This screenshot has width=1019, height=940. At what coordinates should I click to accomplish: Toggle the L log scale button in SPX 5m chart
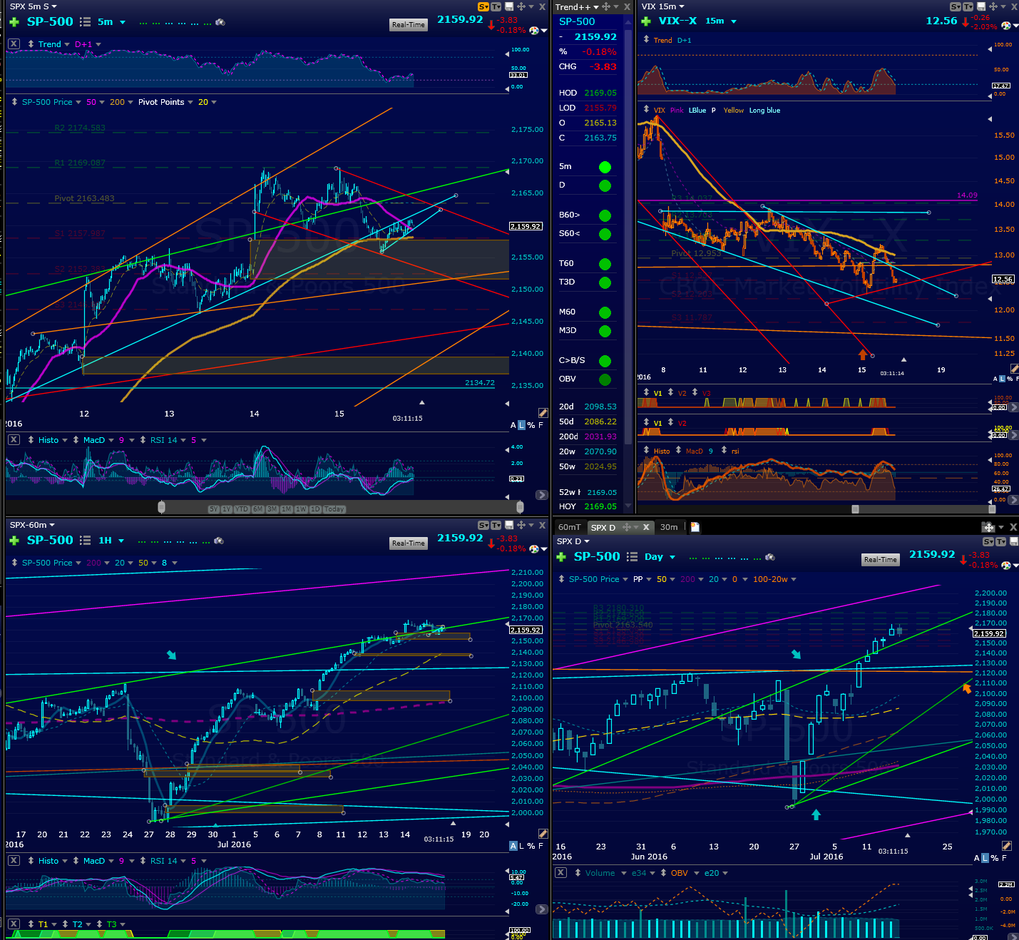click(521, 425)
